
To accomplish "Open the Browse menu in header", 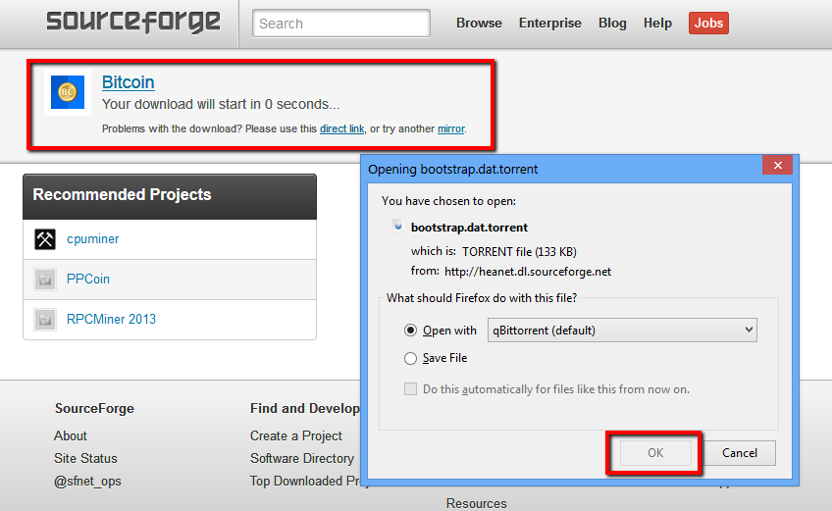I will click(479, 24).
